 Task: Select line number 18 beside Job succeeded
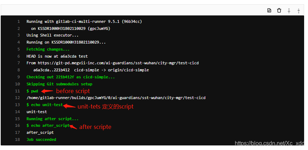click(18, 139)
